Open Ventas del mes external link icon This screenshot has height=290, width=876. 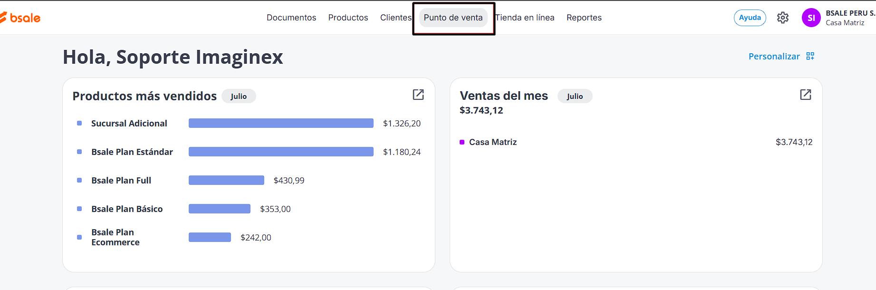[x=806, y=95]
